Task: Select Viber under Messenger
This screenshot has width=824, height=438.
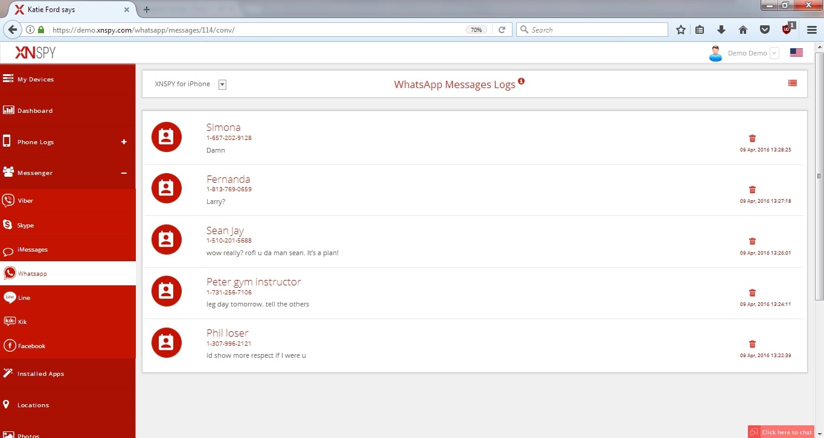Action: [x=68, y=201]
